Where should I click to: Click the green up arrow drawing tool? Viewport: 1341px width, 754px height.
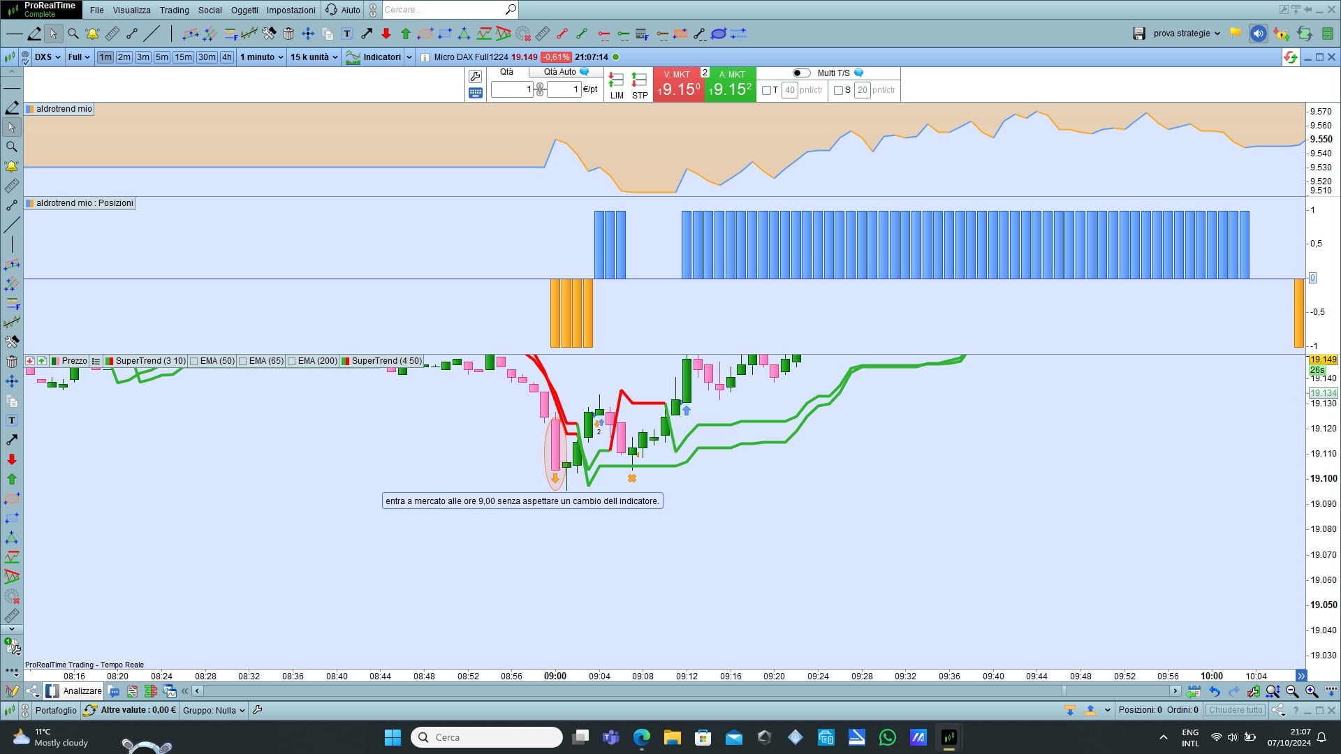(406, 34)
